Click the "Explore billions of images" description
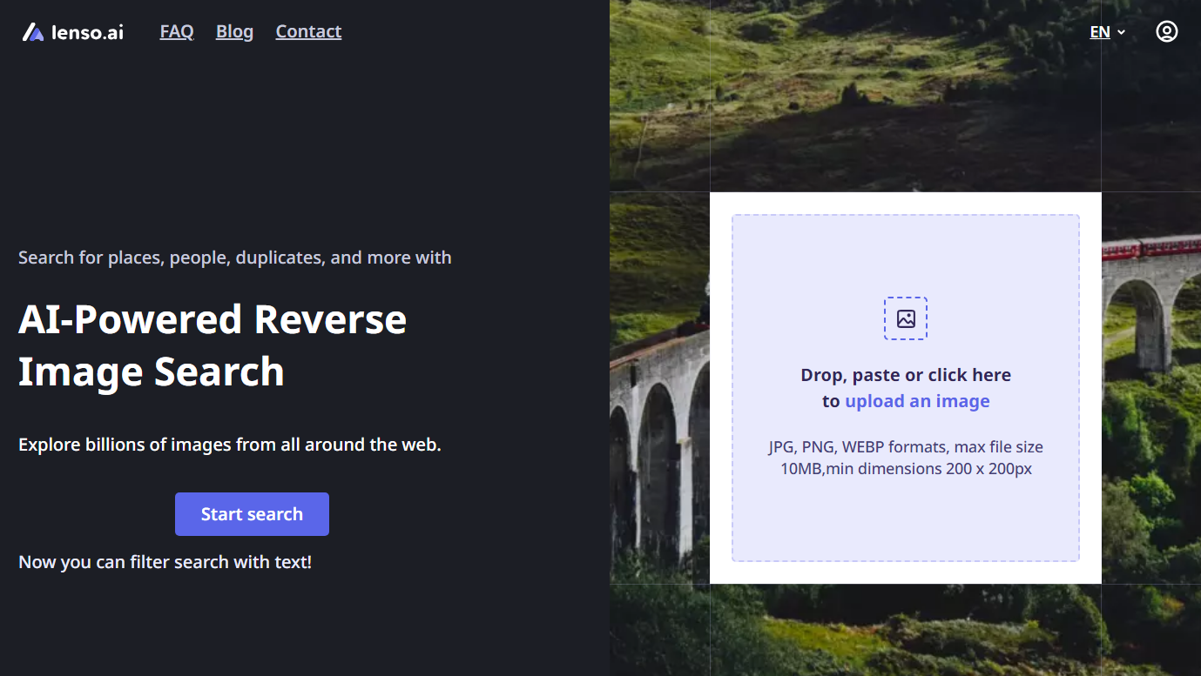 [x=230, y=445]
